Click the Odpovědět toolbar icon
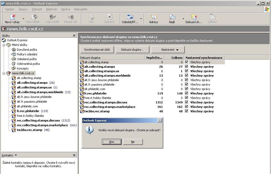 (x=52, y=17)
